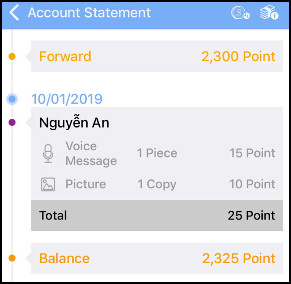Image resolution: width=291 pixels, height=284 pixels.
Task: Open the Forward 2,300 Point row
Action: (157, 56)
